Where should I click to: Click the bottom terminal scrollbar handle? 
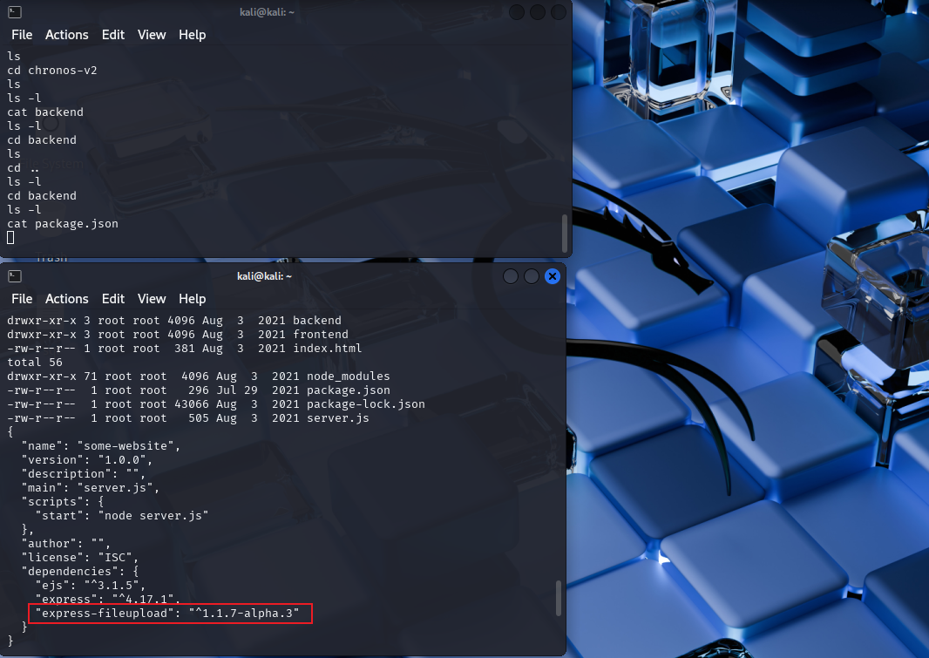pos(558,598)
